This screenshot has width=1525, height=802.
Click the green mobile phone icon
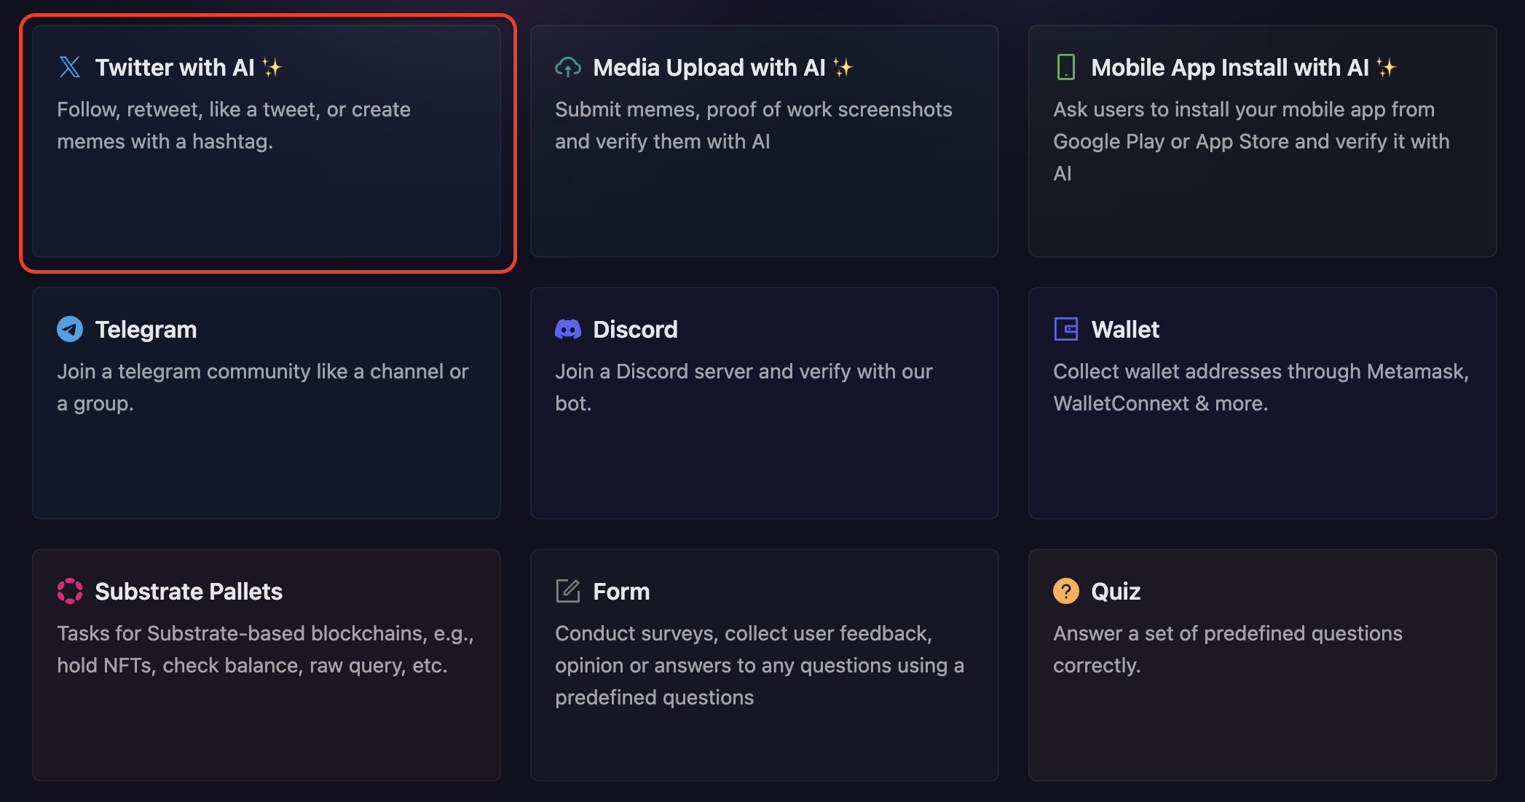tap(1065, 67)
